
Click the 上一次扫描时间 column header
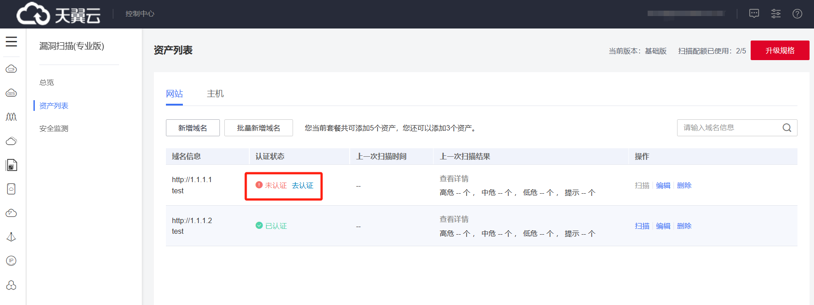coord(381,156)
